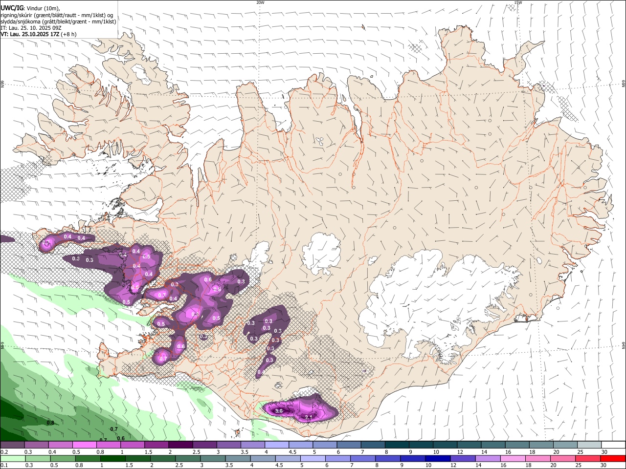Image resolution: width=626 pixels, height=469 pixels.
Task: Click the '3.6' snowfall value on the map
Action: pyautogui.click(x=279, y=411)
